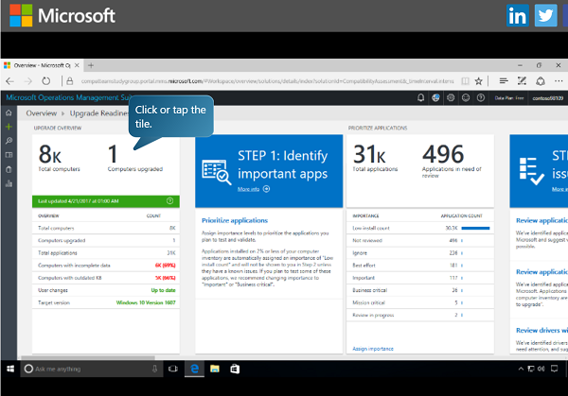568x396 pixels.
Task: Click green plus sidebar icon
Action: click(x=9, y=127)
